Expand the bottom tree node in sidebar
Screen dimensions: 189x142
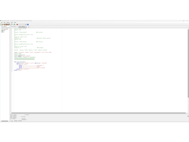[1, 32]
